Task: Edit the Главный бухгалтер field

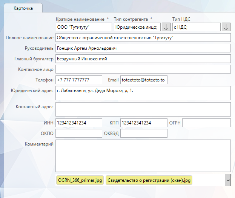Action: coord(143,59)
